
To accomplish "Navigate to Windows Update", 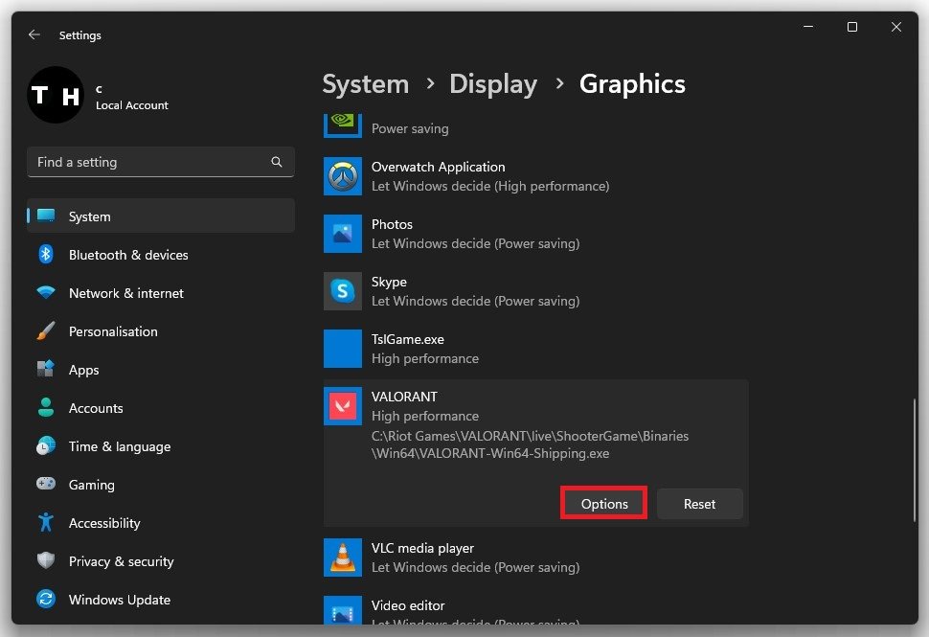I will coord(119,600).
